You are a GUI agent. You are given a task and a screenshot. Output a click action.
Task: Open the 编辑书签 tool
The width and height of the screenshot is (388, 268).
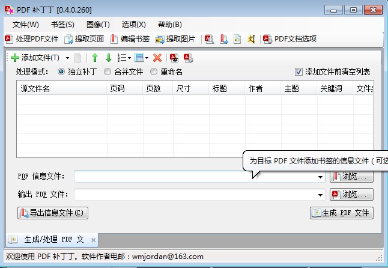(x=130, y=39)
